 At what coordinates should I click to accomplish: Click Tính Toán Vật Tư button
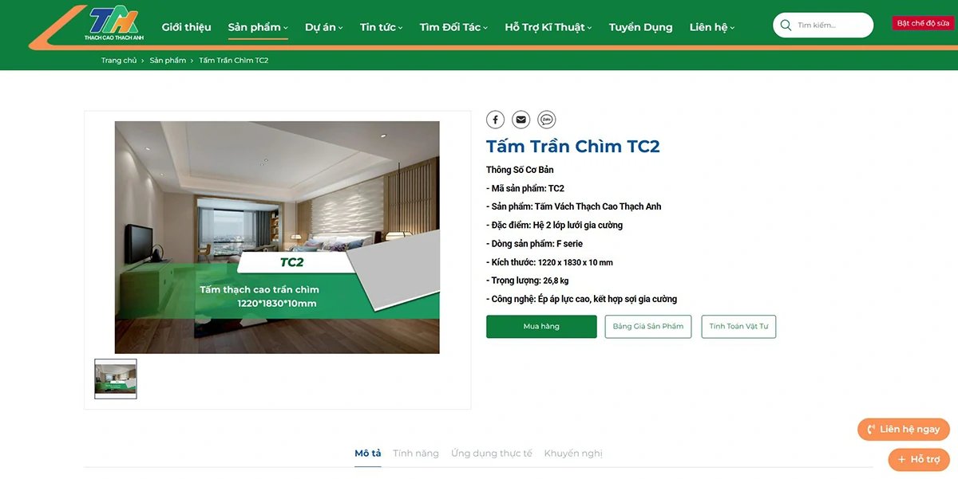click(738, 327)
